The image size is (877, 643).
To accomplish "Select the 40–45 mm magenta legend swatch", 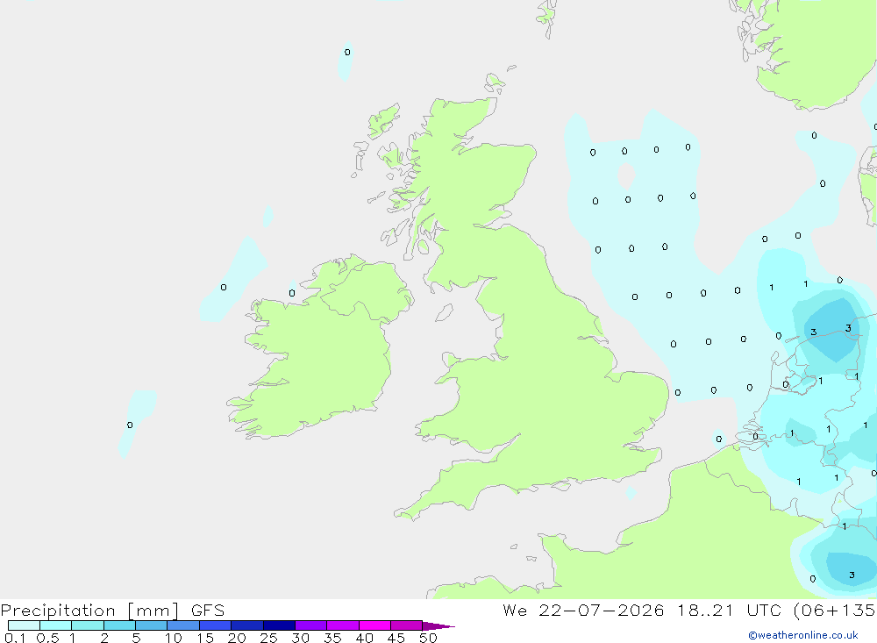I will pyautogui.click(x=374, y=625).
